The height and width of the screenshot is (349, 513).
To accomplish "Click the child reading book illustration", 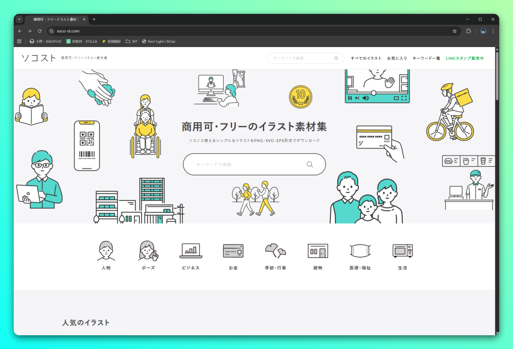I will [31, 107].
